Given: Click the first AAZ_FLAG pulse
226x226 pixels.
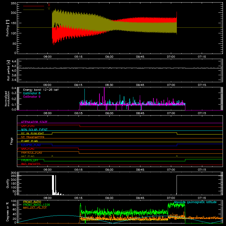Looking at the screenshot, I should pyautogui.click(x=52, y=157).
